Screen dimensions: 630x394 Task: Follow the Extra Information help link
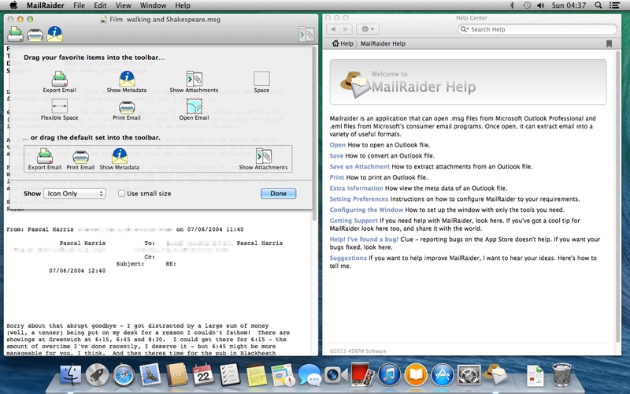[x=357, y=188]
